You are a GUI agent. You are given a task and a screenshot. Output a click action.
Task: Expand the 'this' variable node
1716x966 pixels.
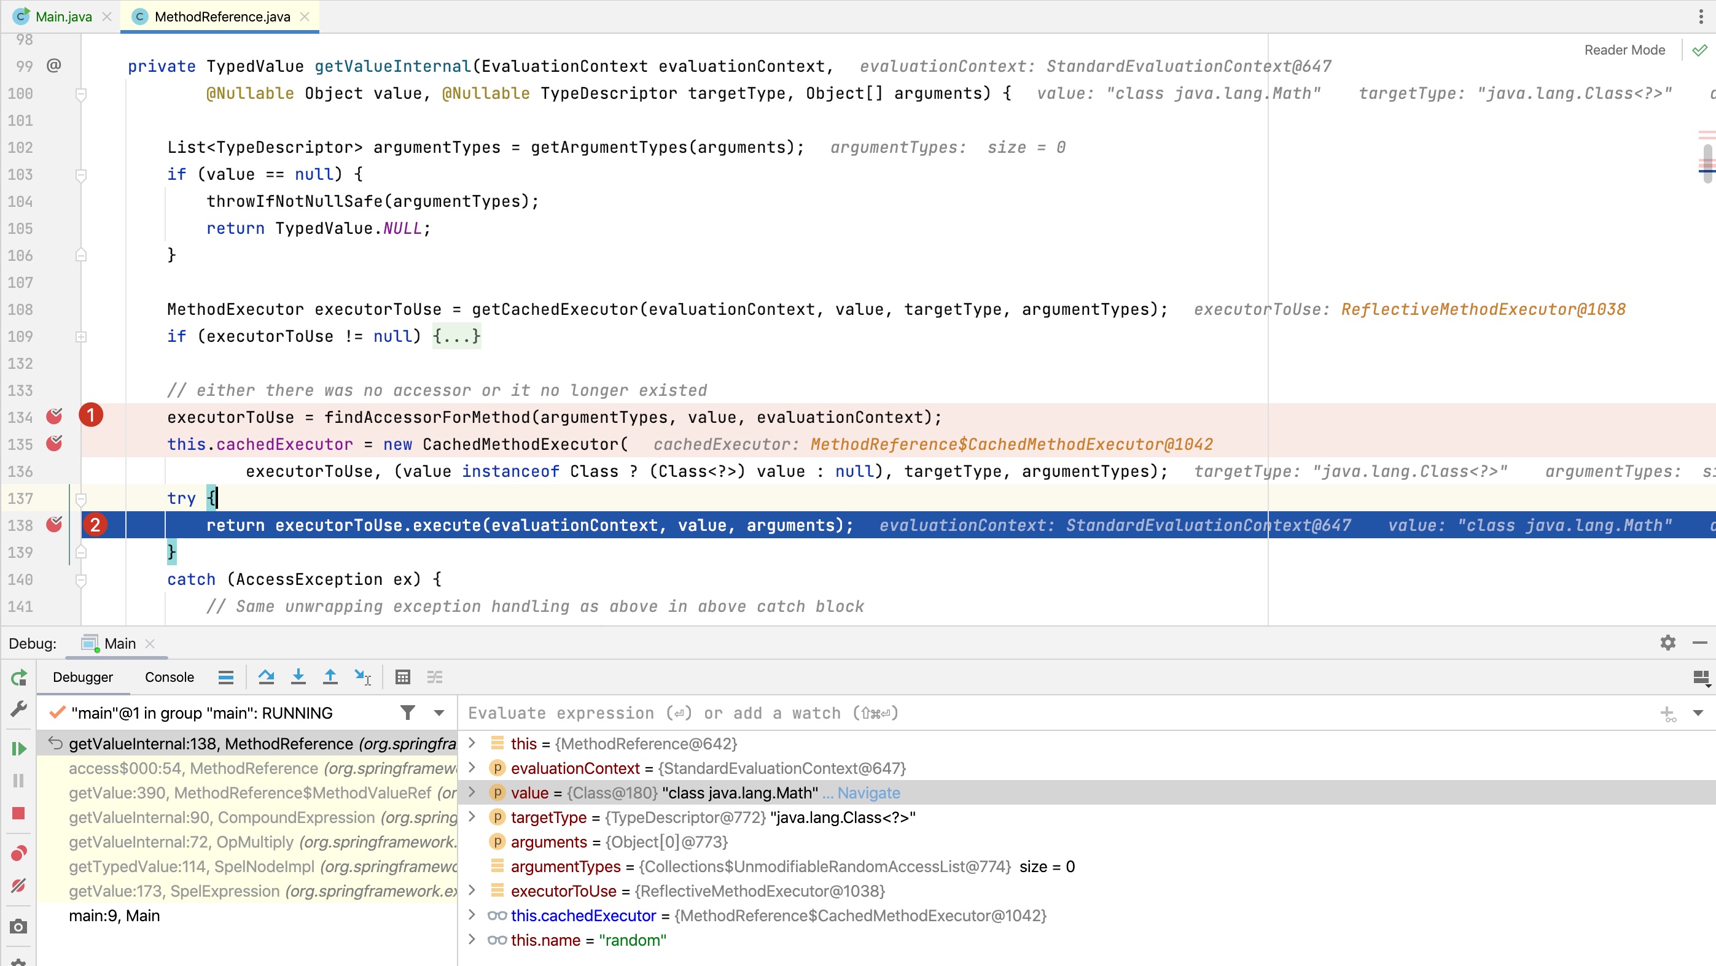[x=472, y=743]
